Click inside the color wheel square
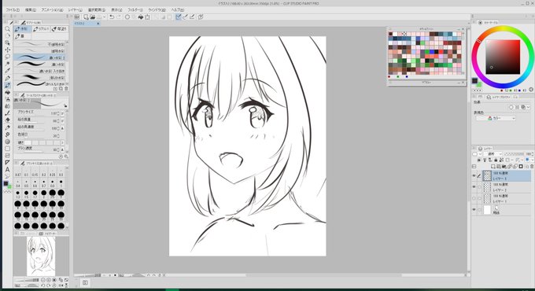535x291 pixels. pos(503,57)
